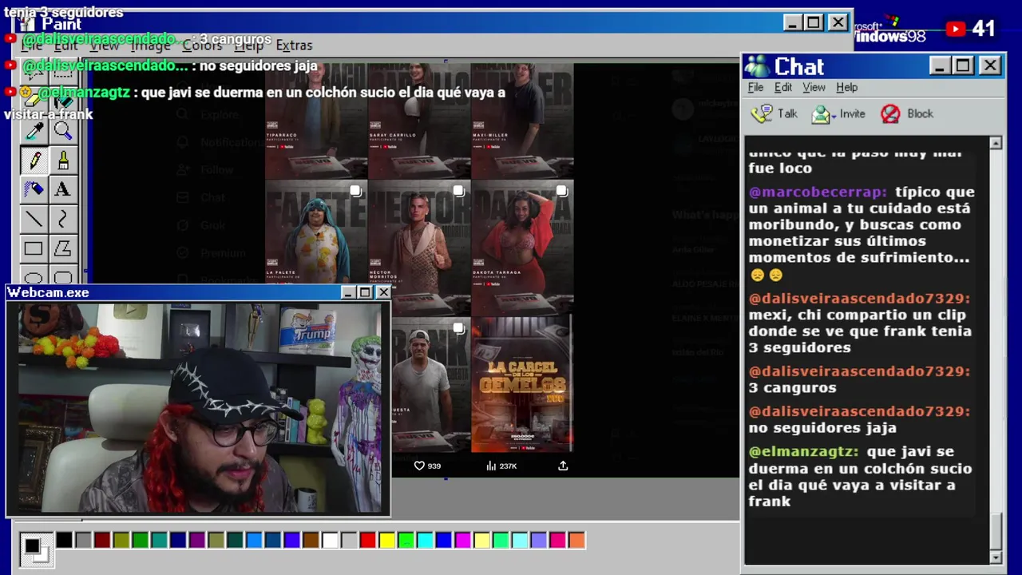Pick the orange color swatch

577,541
